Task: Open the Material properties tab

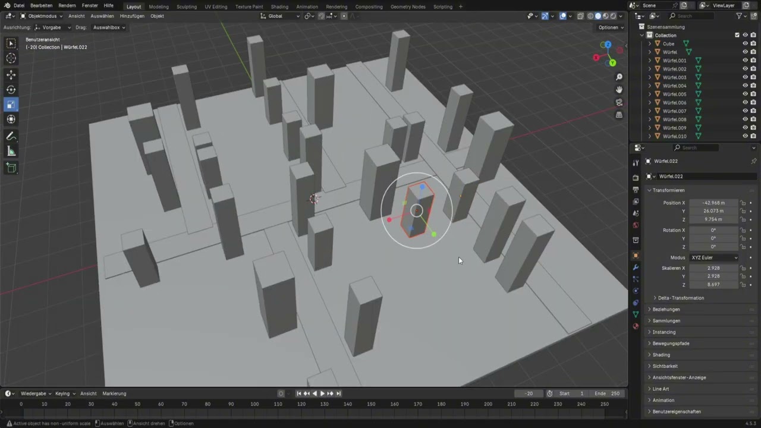Action: tap(636, 326)
